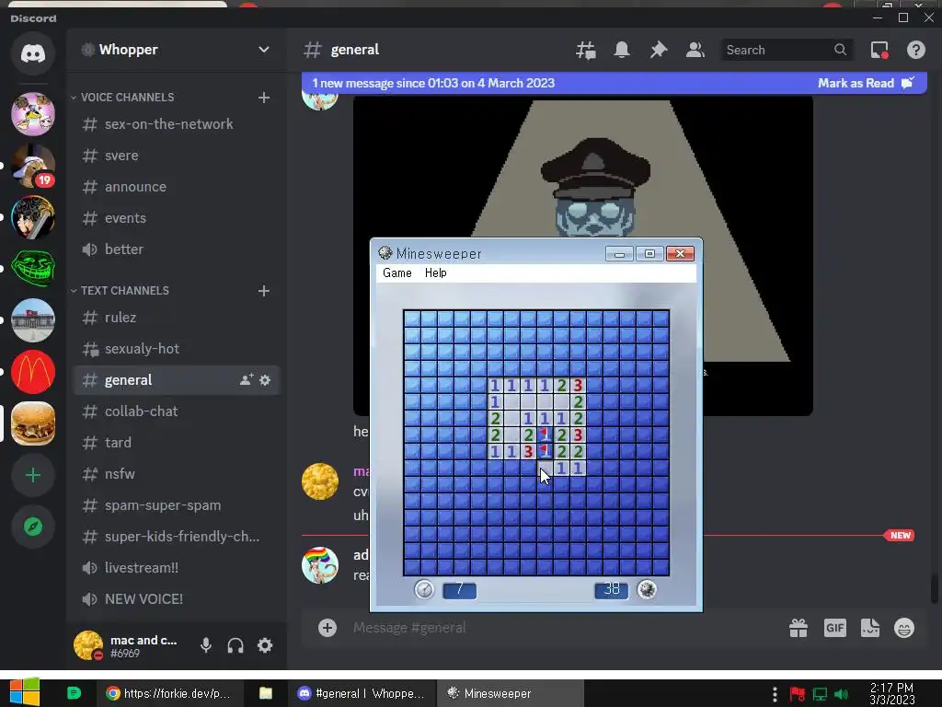
Task: Select the super-kids-friendly channel
Action: point(177,537)
